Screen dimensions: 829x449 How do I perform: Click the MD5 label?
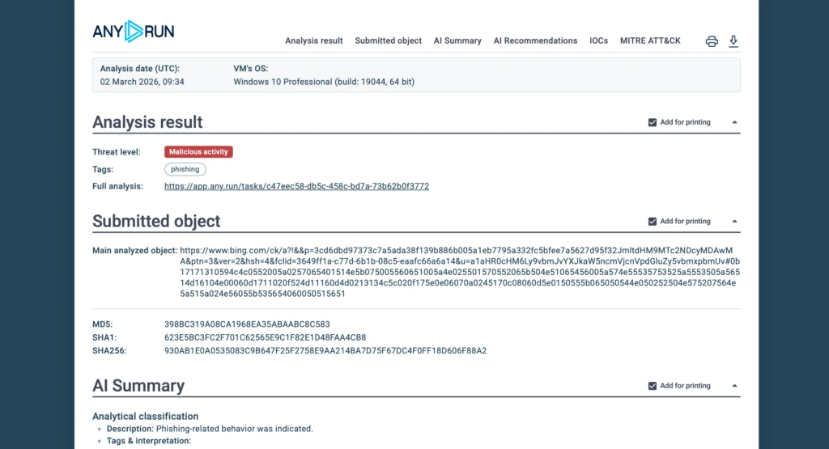click(x=103, y=324)
